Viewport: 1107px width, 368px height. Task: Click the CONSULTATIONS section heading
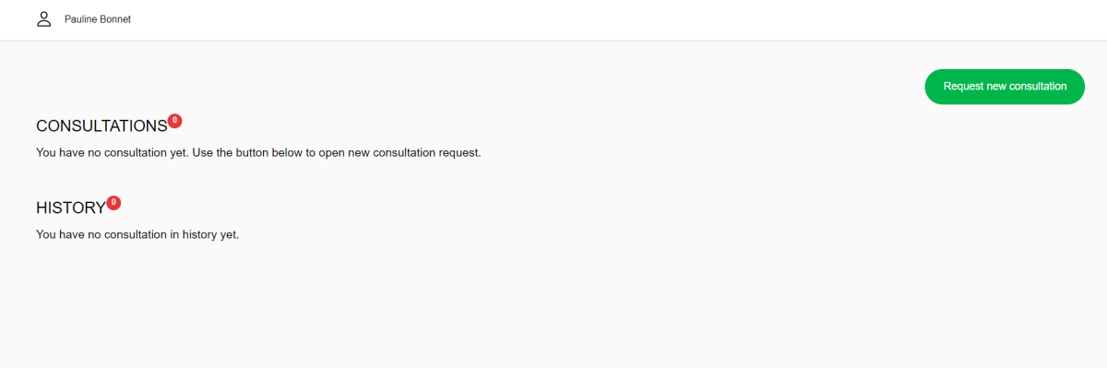pos(101,126)
